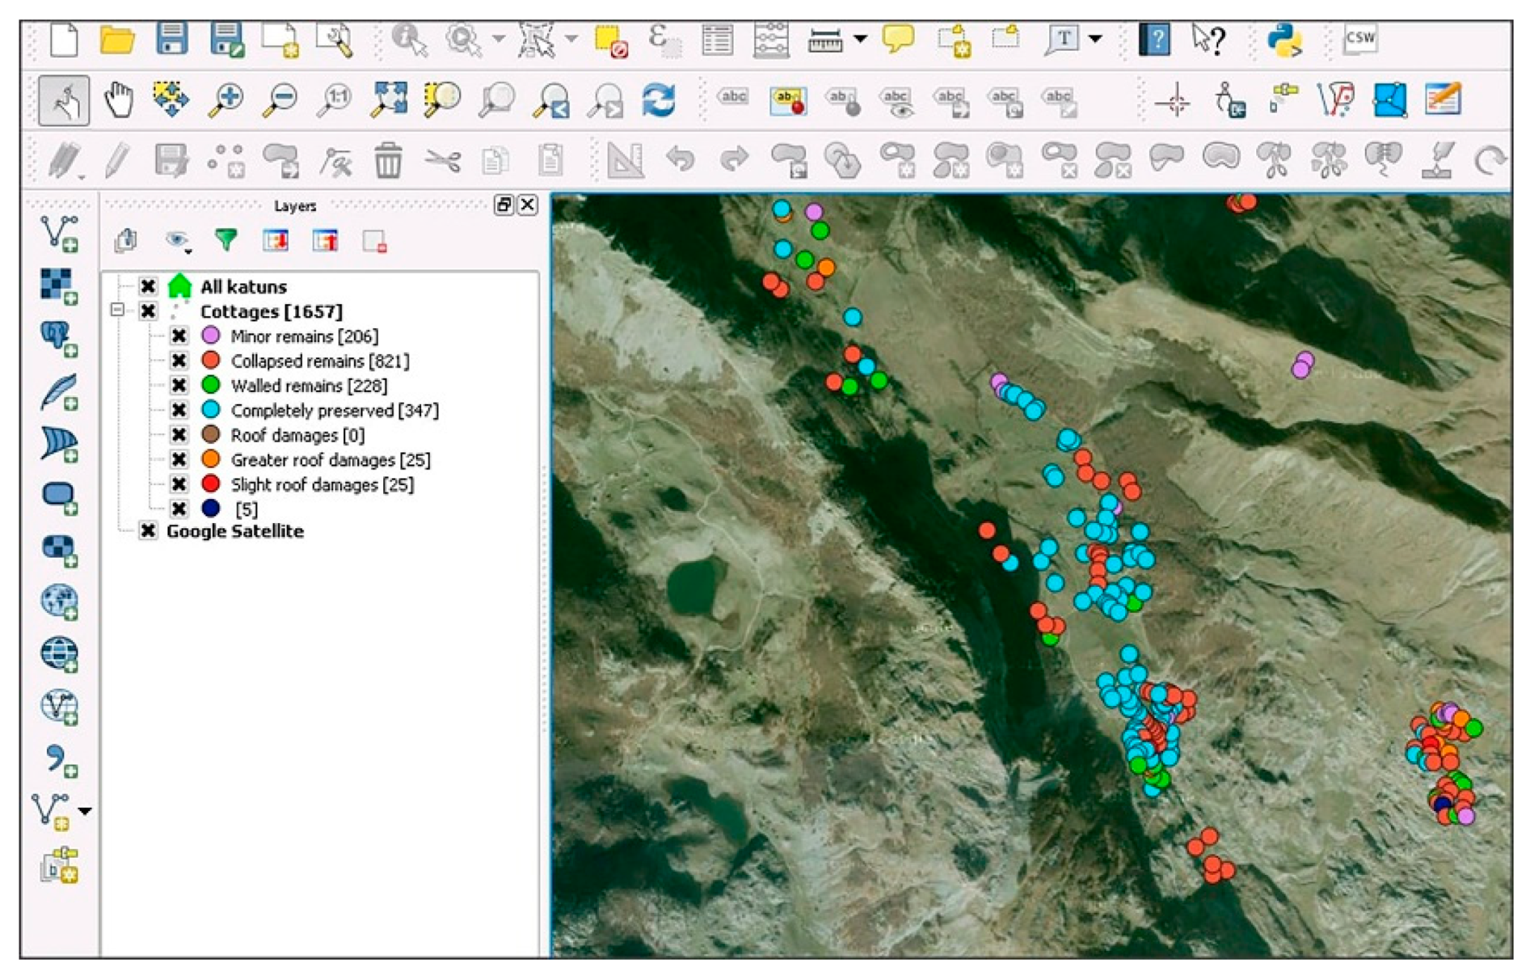Click the Add Vector Layer icon
1530x976 pixels.
[x=60, y=233]
